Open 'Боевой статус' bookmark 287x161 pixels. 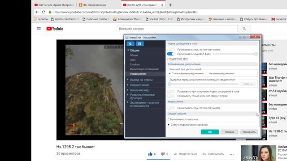click(160, 19)
